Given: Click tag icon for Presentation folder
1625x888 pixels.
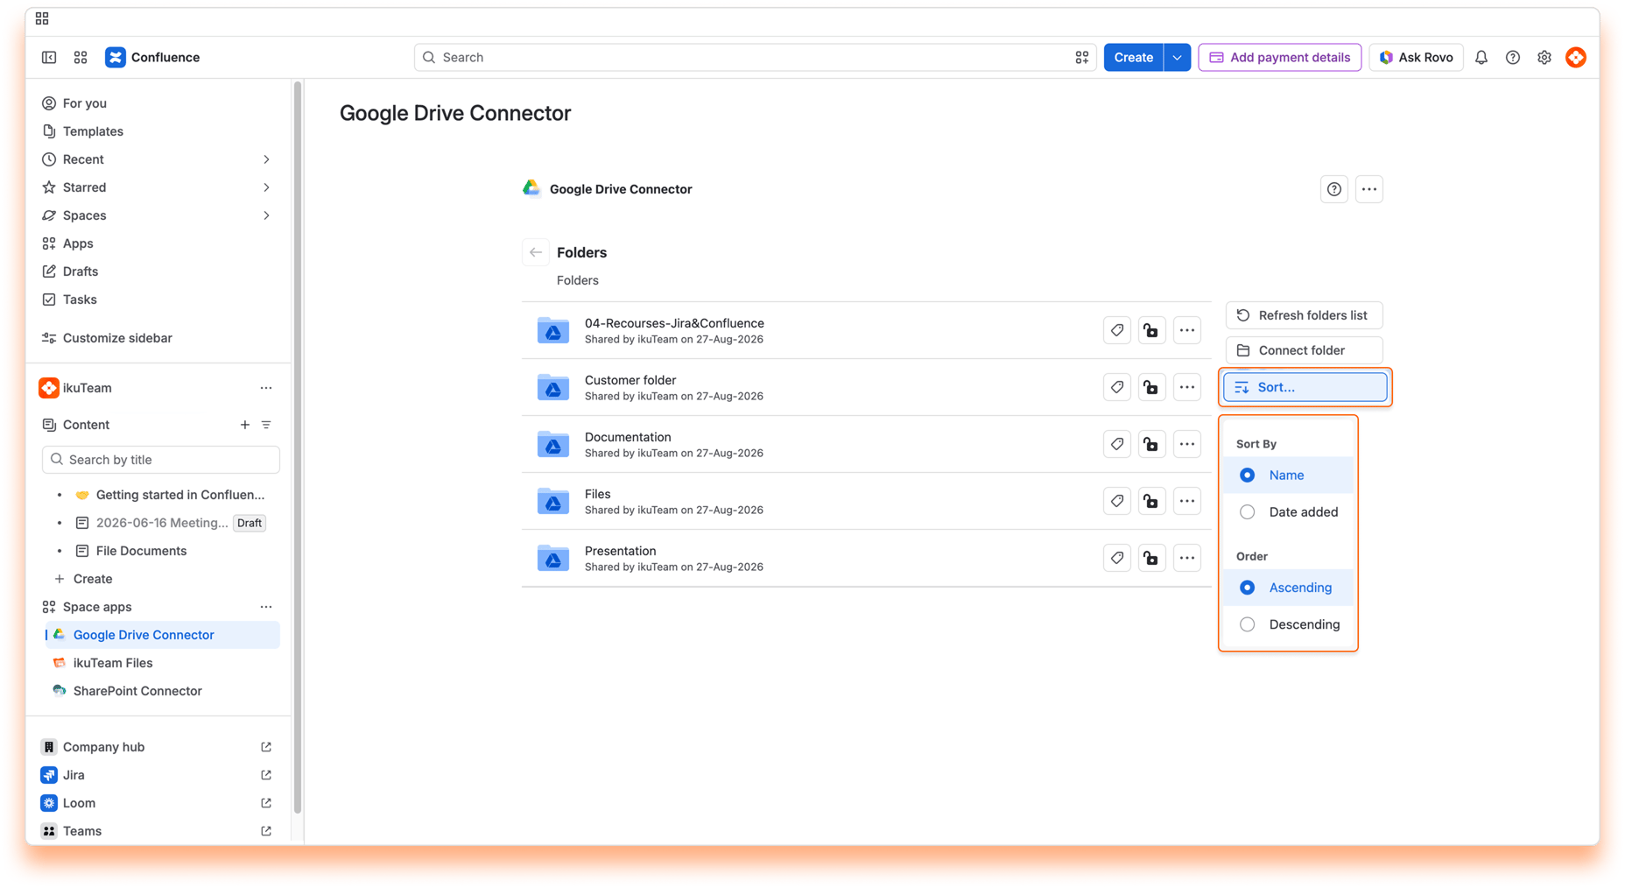Looking at the screenshot, I should pyautogui.click(x=1117, y=558).
